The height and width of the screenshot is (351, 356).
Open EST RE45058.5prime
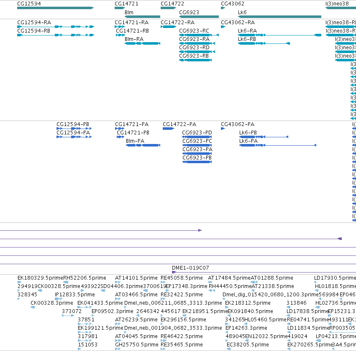(182, 278)
